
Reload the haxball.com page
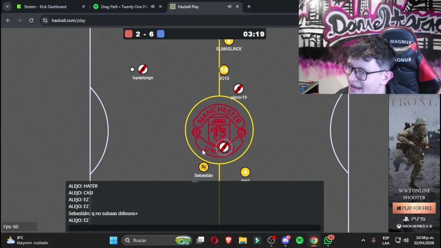(31, 20)
